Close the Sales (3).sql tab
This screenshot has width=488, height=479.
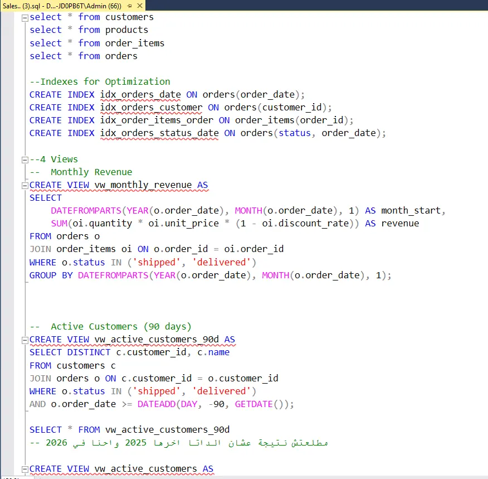140,6
